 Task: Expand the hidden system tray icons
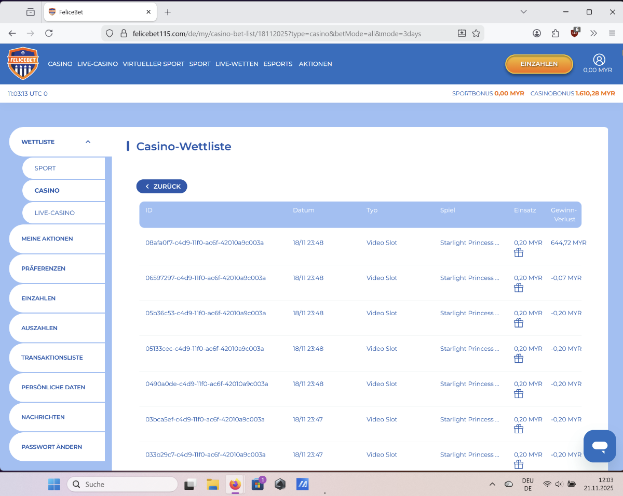tap(492, 484)
